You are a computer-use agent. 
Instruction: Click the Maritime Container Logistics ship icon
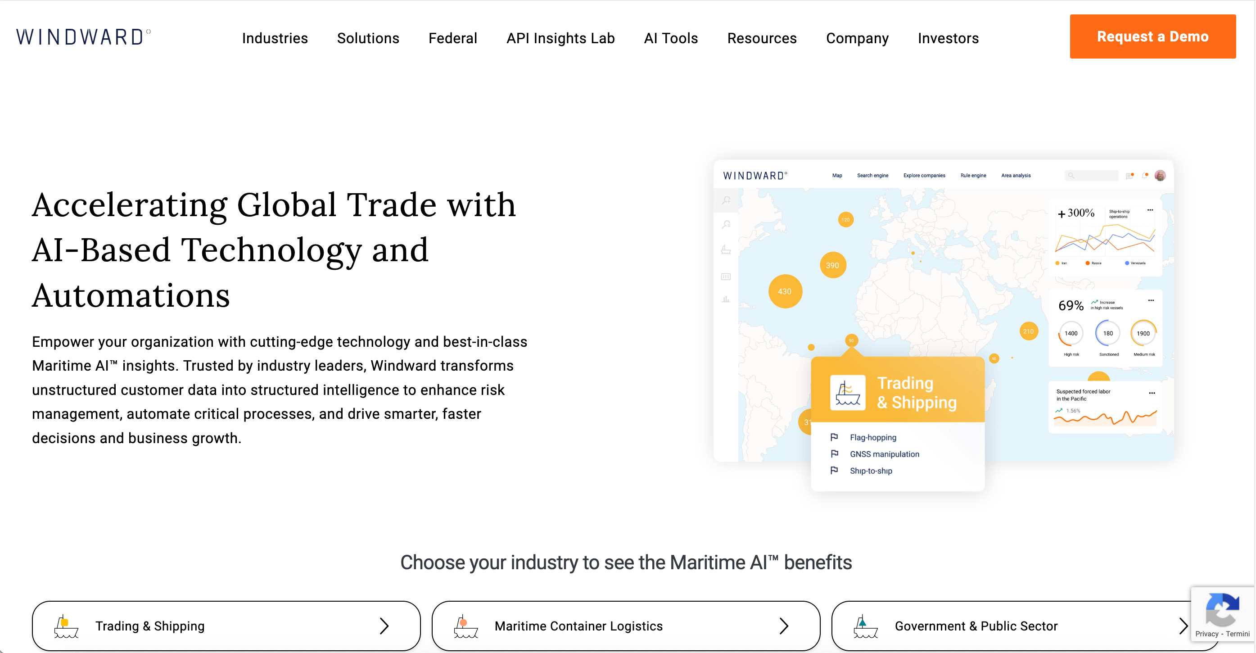465,627
